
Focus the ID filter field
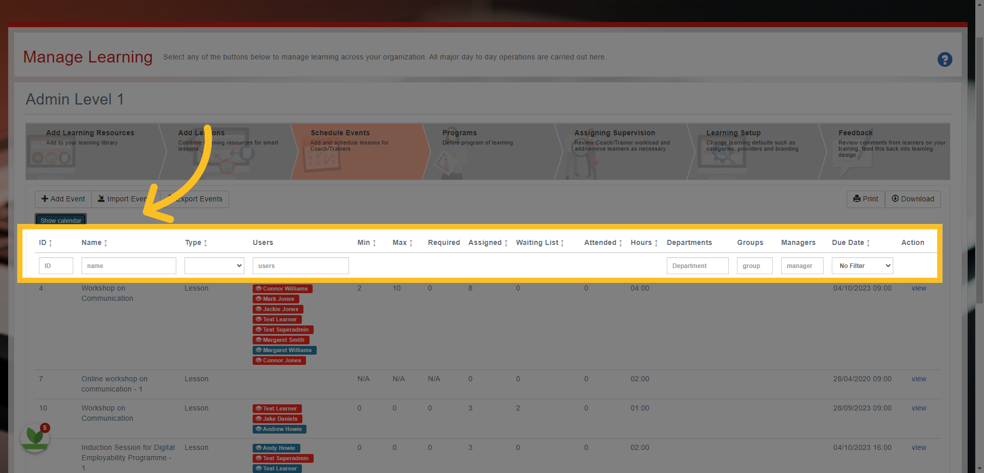[56, 265]
